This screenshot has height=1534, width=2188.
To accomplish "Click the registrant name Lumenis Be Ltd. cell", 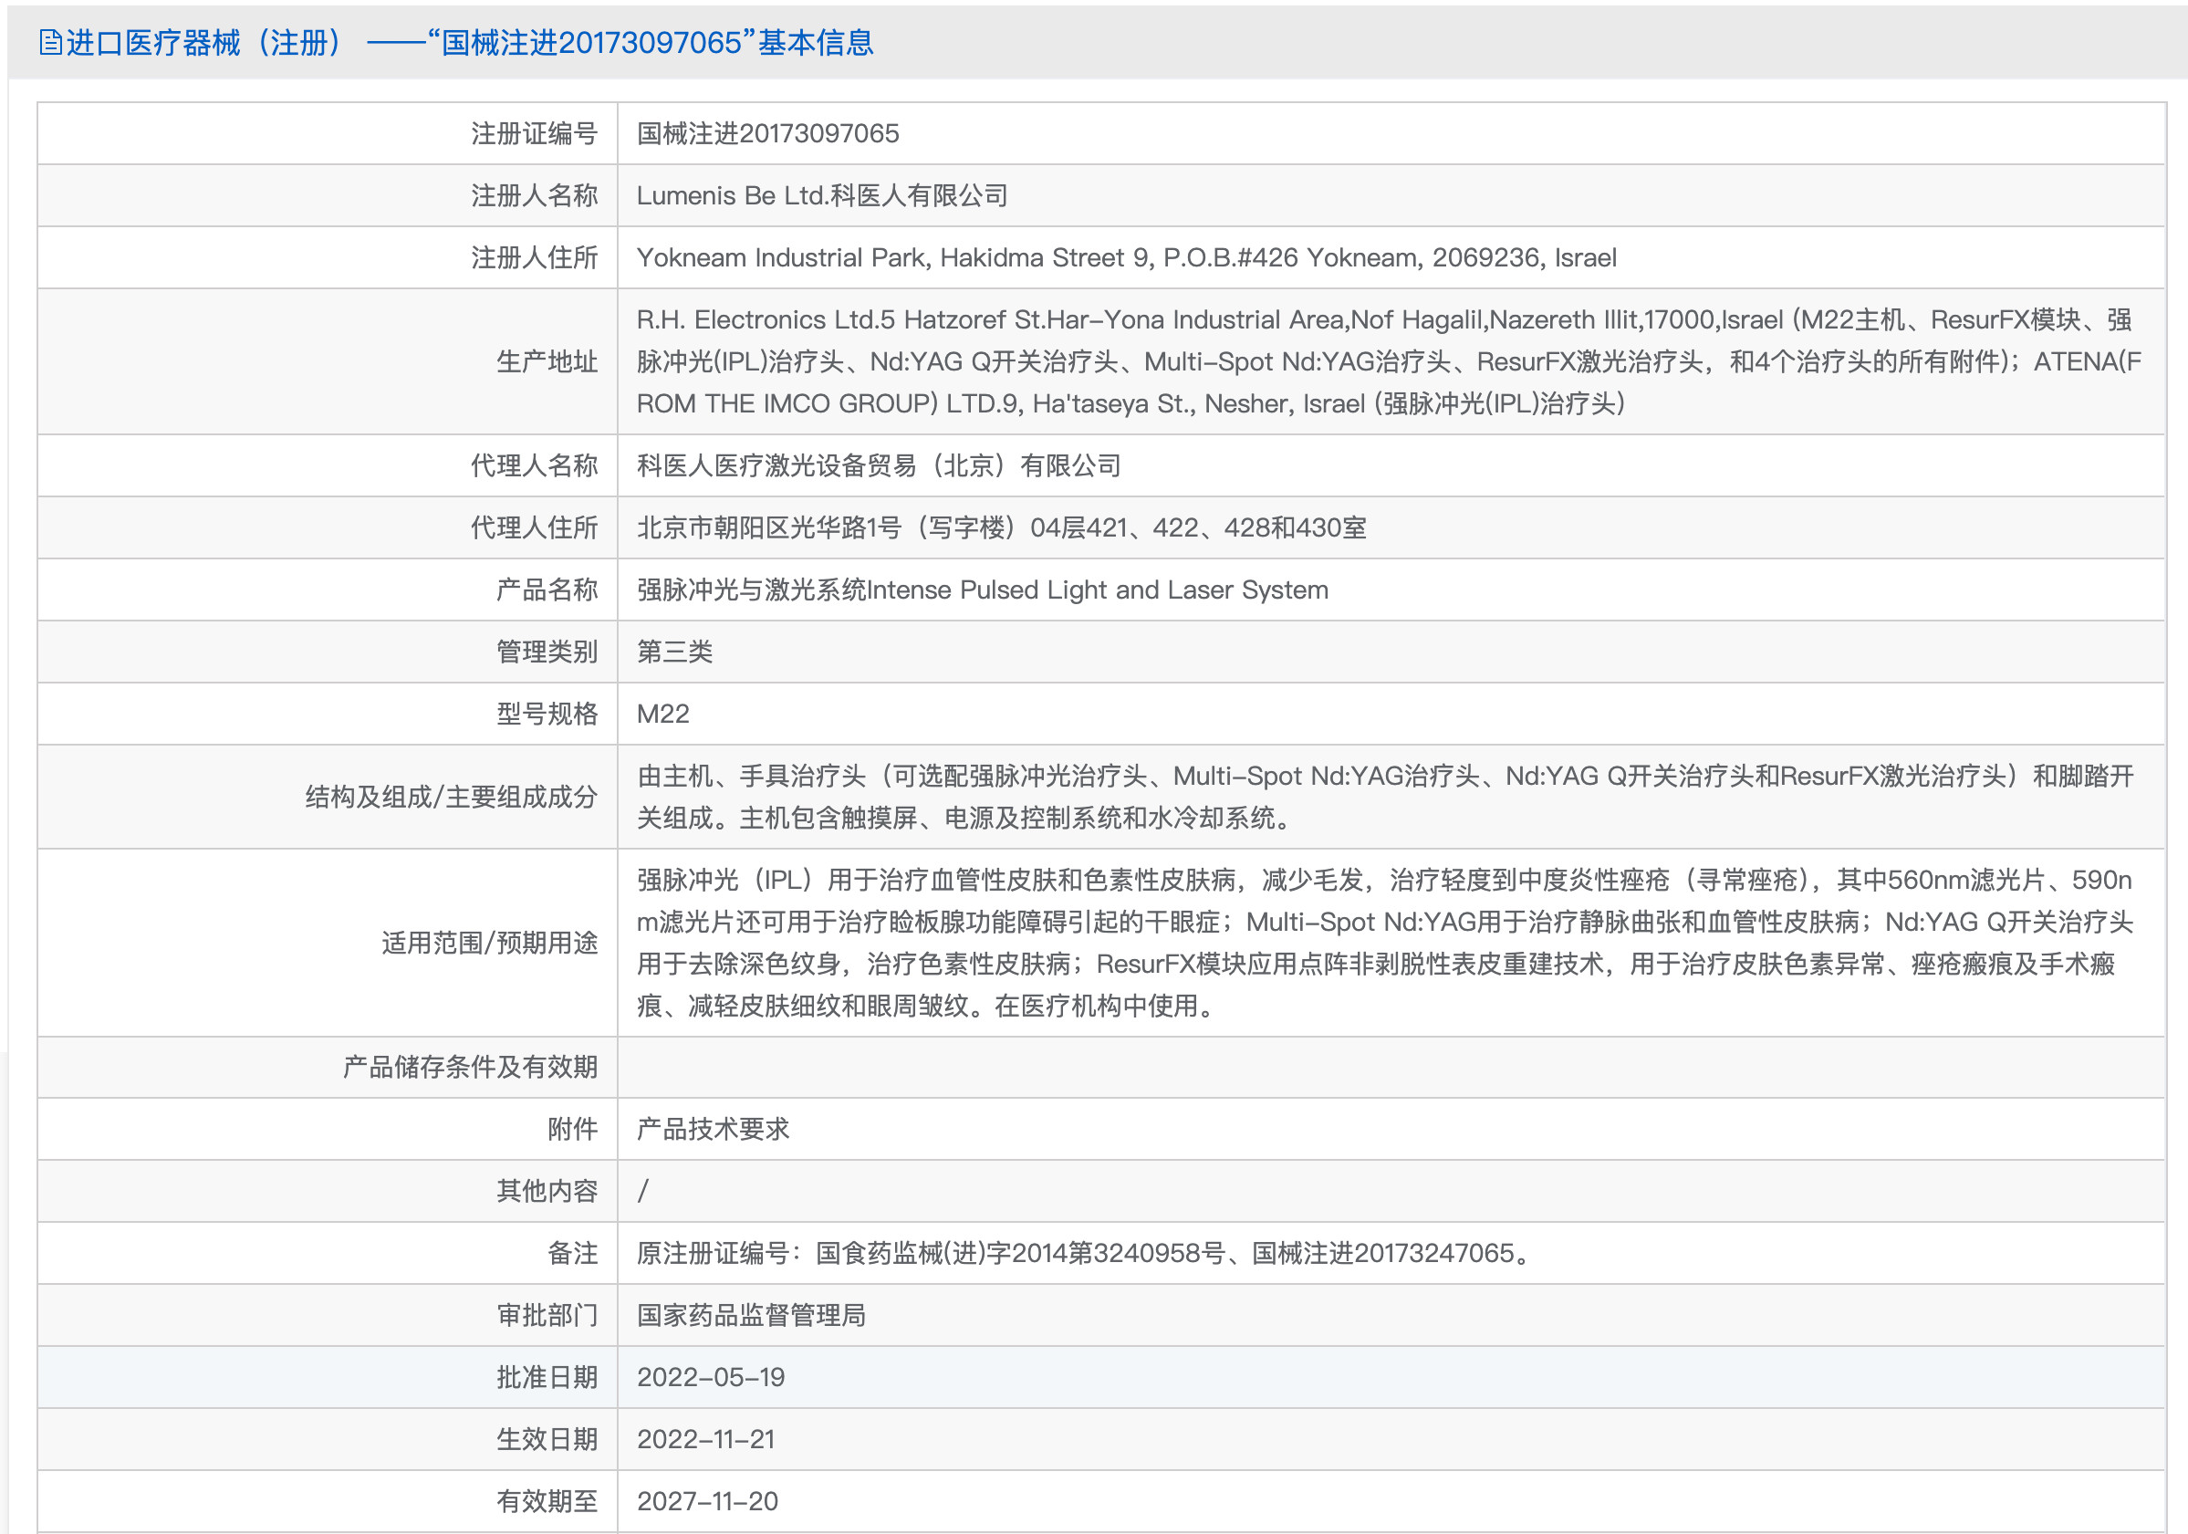I will click(821, 195).
